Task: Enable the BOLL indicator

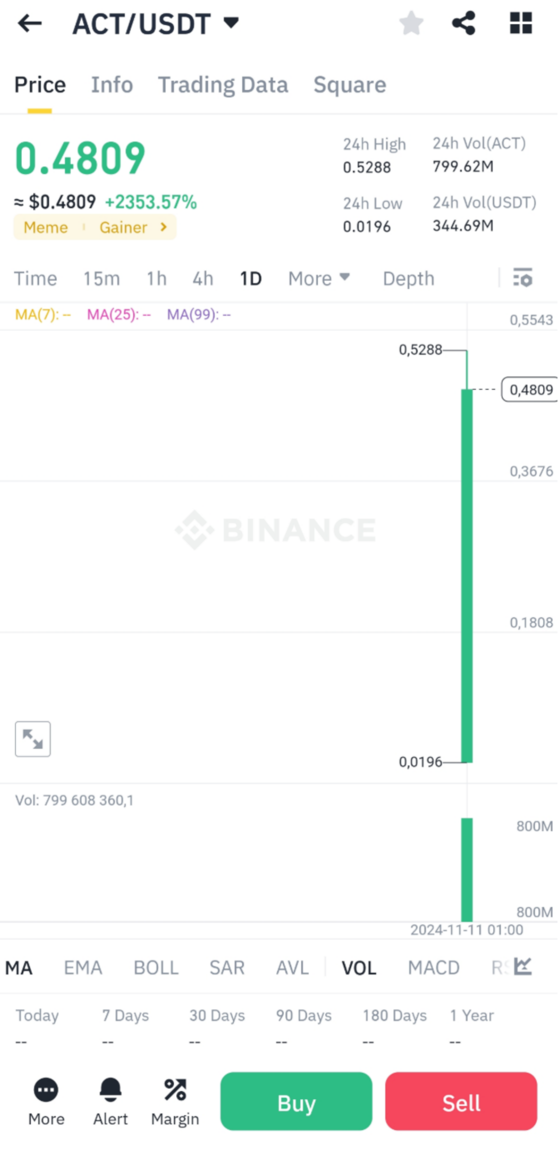Action: click(156, 968)
